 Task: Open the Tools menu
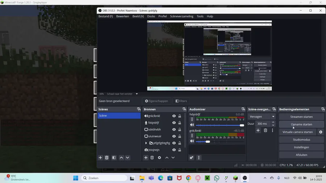tap(200, 16)
